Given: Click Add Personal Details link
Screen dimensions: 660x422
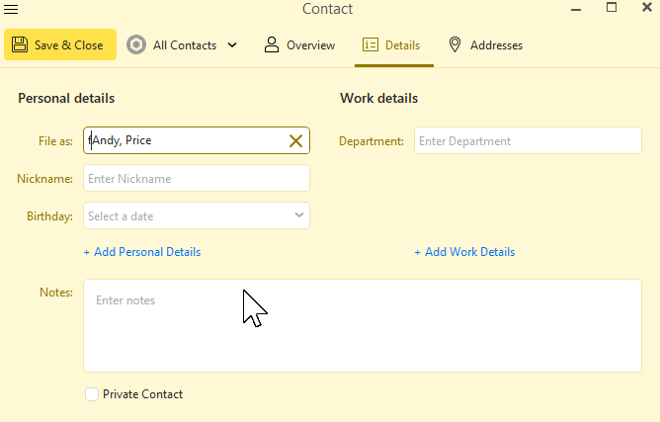Looking at the screenshot, I should click(x=142, y=252).
